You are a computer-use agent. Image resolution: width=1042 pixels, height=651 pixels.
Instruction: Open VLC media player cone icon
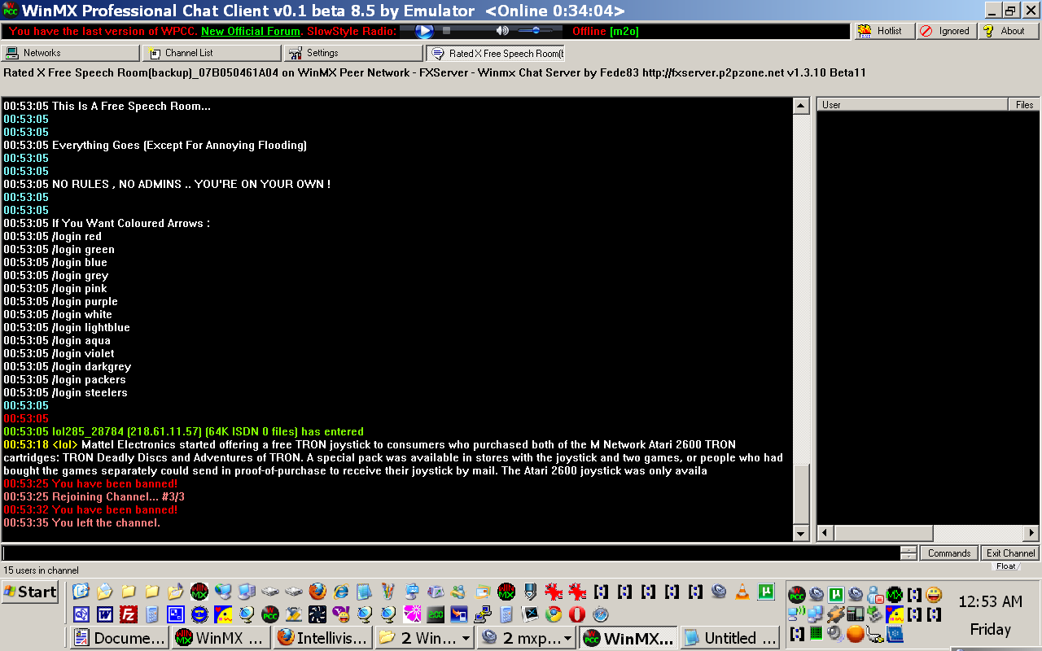[x=742, y=592]
